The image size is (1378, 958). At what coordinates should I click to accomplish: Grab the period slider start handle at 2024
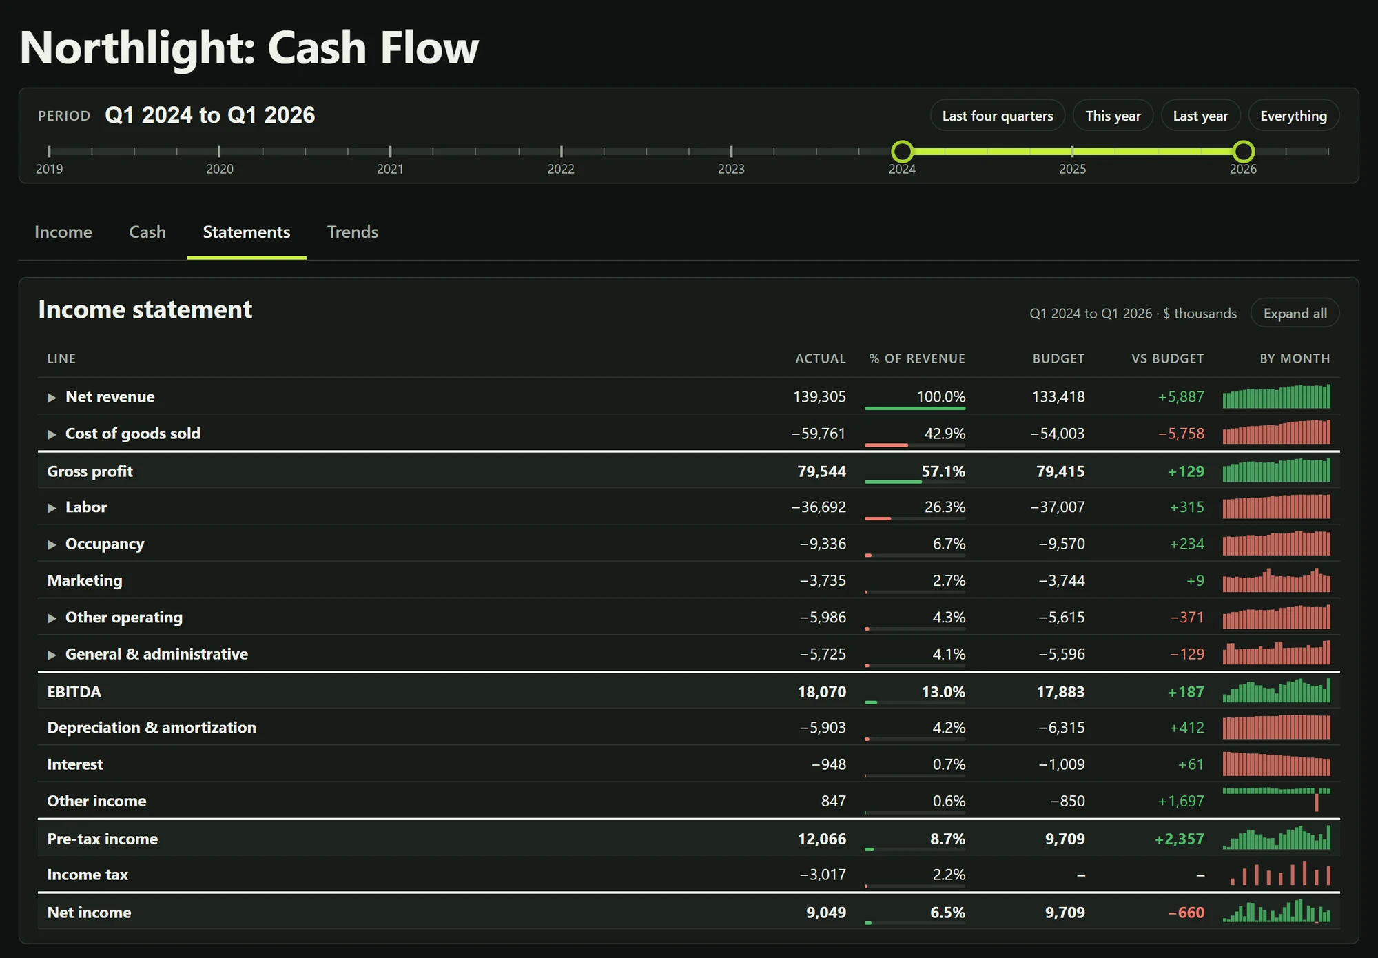(x=902, y=152)
